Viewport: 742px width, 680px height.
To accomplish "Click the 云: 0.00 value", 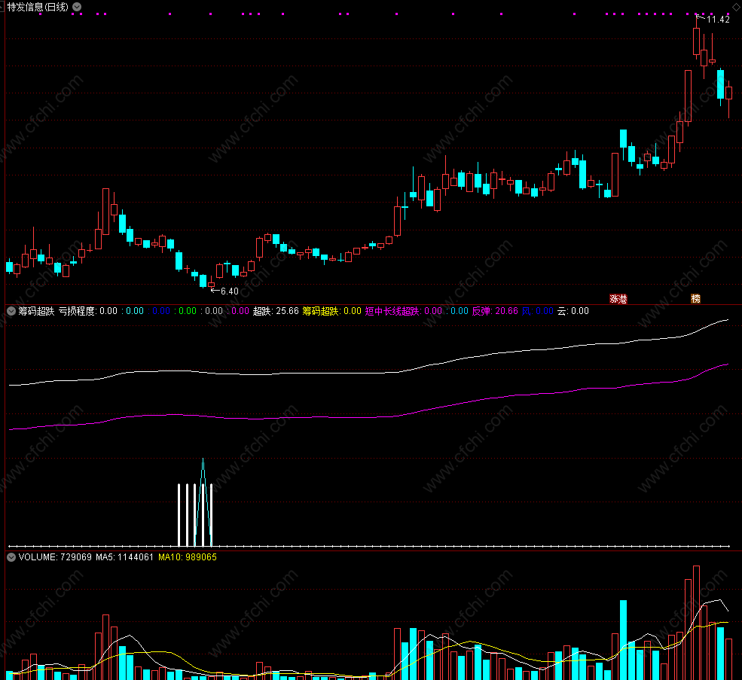I will pos(573,311).
